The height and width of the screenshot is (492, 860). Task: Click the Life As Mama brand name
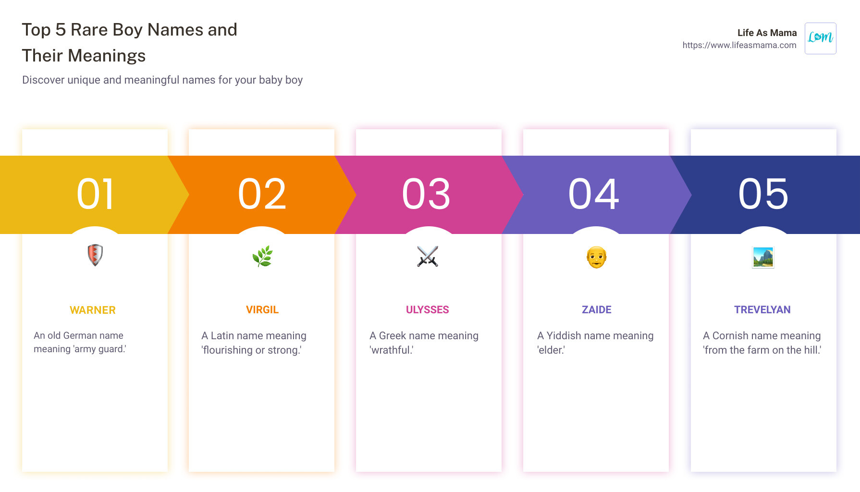click(x=767, y=33)
